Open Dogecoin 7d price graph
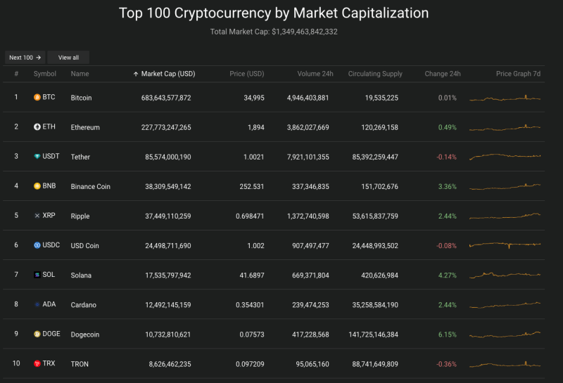The width and height of the screenshot is (563, 383). pyautogui.click(x=505, y=335)
